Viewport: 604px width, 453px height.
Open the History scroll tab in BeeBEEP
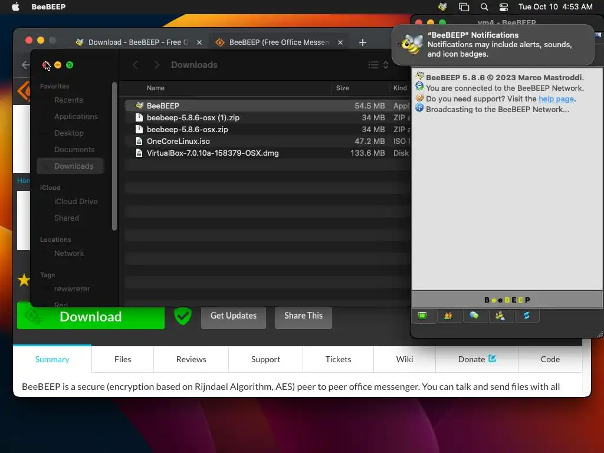(x=526, y=316)
